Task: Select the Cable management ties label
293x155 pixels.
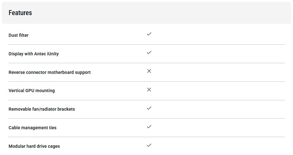Action: [x=33, y=128]
